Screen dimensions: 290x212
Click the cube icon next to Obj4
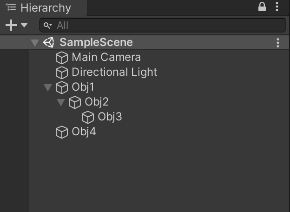point(62,132)
